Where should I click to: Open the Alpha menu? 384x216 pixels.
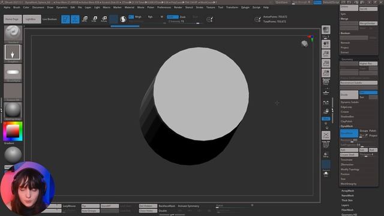[7, 7]
